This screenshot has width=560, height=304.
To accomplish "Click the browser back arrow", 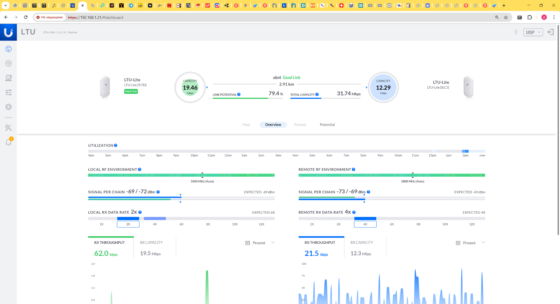I will [6, 17].
